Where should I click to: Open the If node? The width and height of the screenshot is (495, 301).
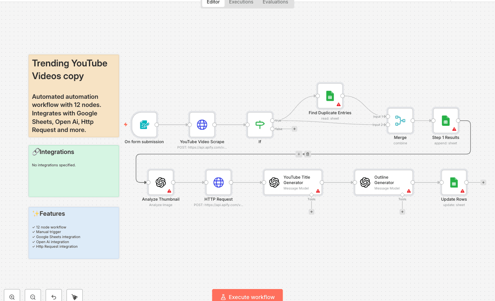coord(259,125)
